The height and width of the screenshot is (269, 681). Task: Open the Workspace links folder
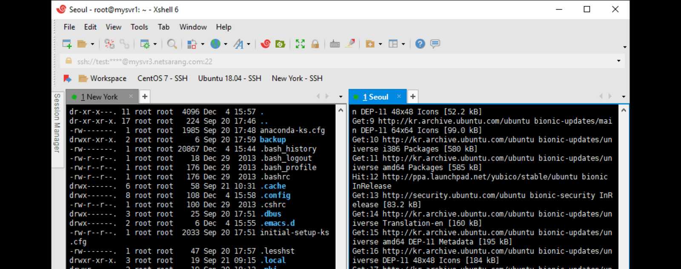[103, 78]
